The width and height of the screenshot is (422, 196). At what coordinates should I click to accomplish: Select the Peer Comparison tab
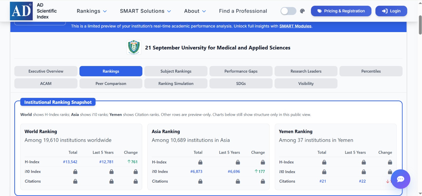click(x=111, y=83)
